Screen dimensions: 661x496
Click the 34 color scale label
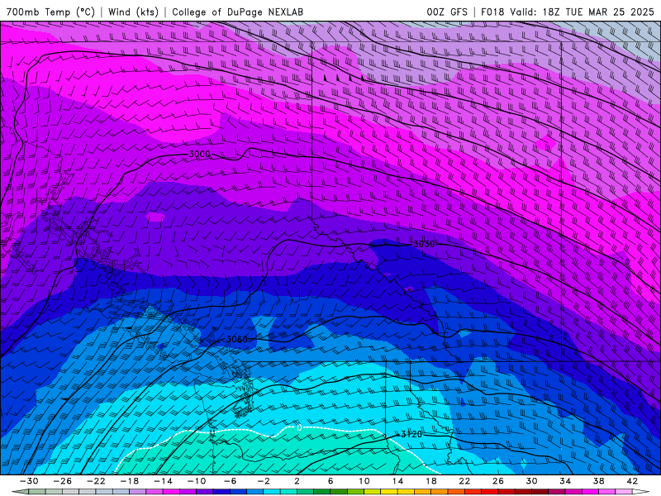pos(565,481)
